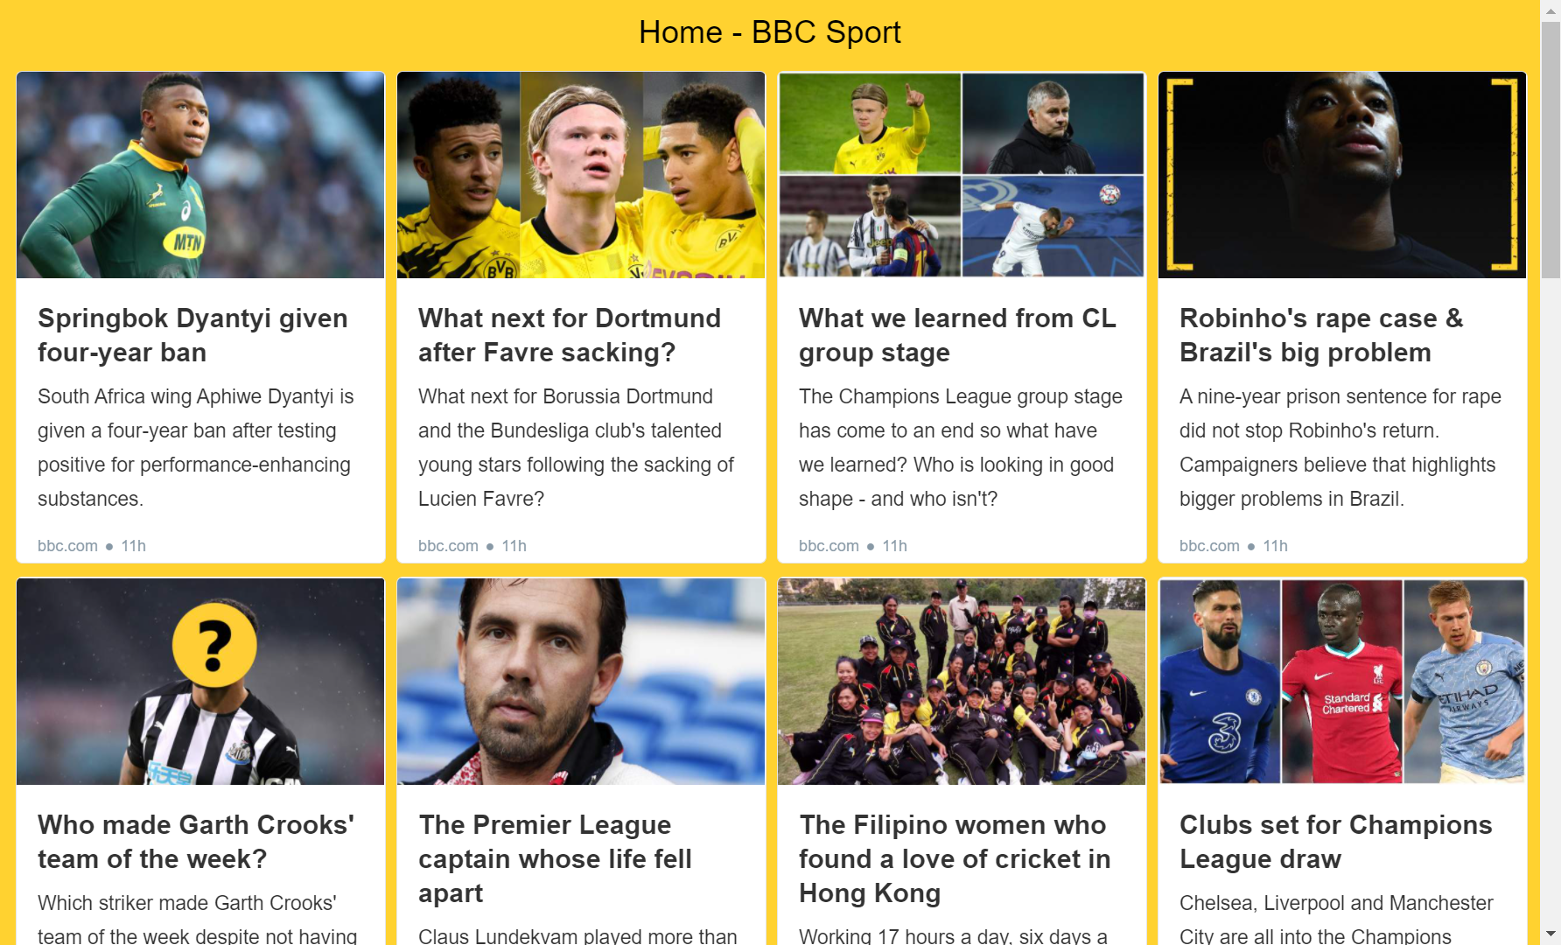Open the Filipino women cricket article headline
The width and height of the screenshot is (1561, 945).
[955, 858]
